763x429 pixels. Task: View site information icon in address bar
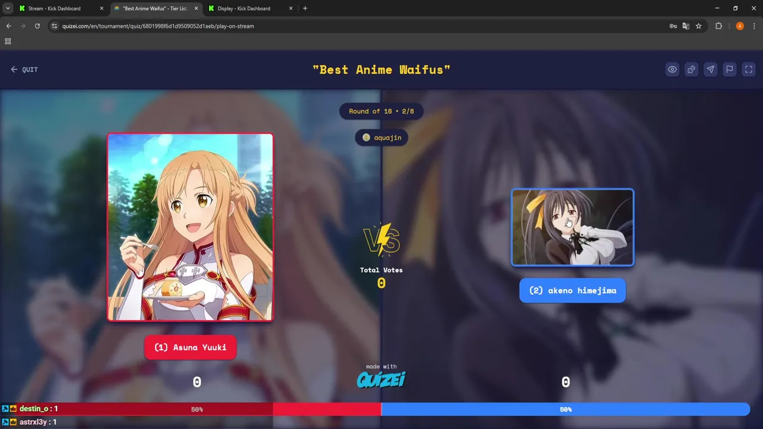pyautogui.click(x=54, y=26)
